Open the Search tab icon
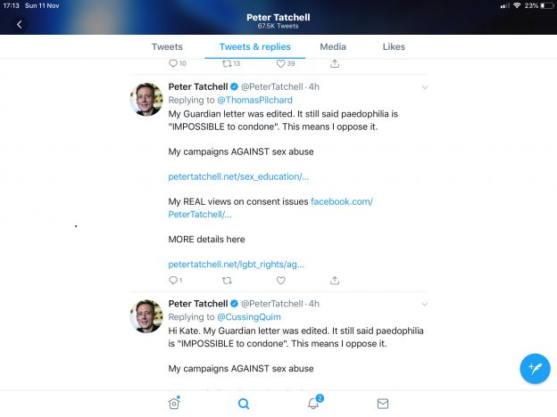Viewport: 557px width, 417px height. (x=244, y=404)
